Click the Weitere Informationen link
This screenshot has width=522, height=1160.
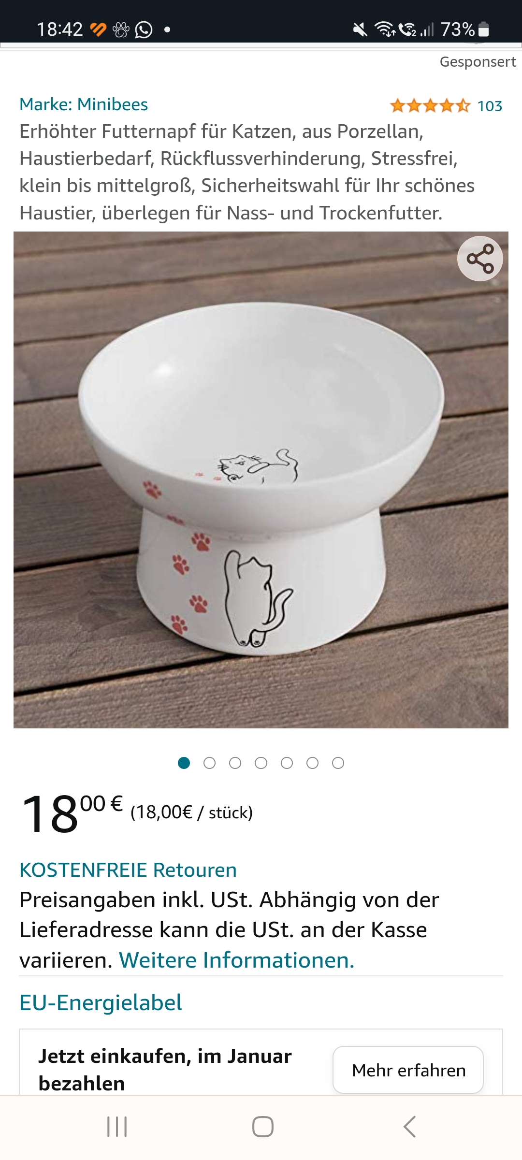237,960
